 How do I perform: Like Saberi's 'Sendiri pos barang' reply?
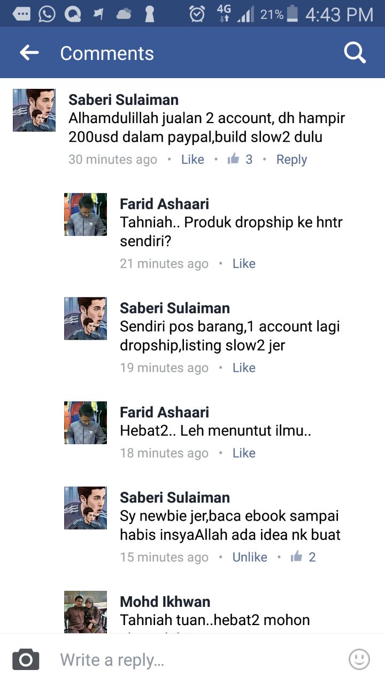244,368
